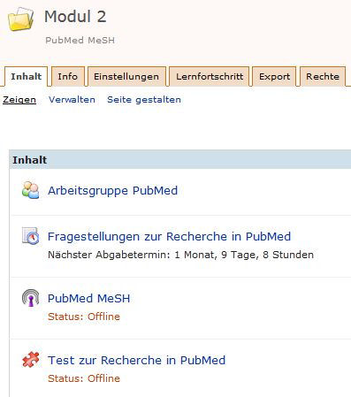Click the red puzzle piece test icon

coord(30,360)
